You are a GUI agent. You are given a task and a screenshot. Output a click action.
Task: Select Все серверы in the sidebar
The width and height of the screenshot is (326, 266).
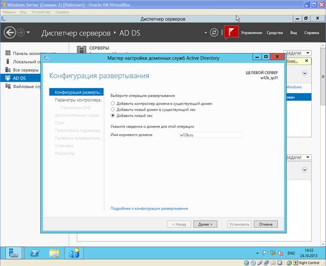coord(26,70)
